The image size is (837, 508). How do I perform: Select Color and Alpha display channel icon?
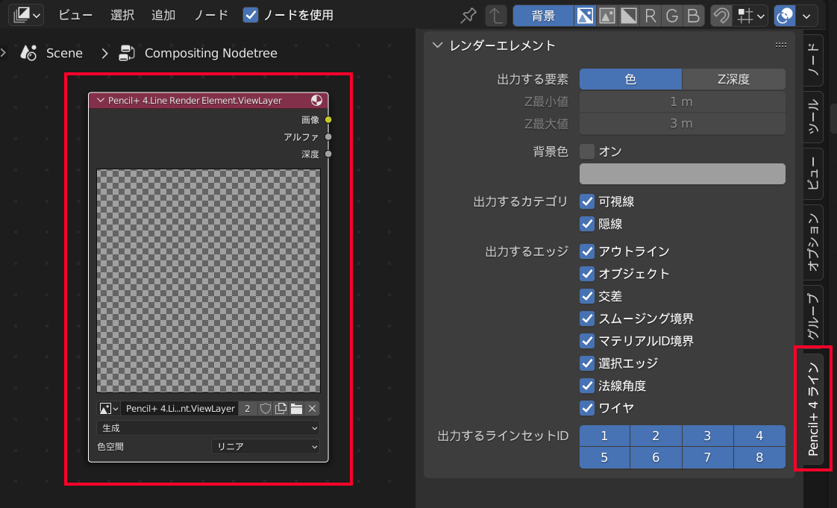tap(586, 16)
